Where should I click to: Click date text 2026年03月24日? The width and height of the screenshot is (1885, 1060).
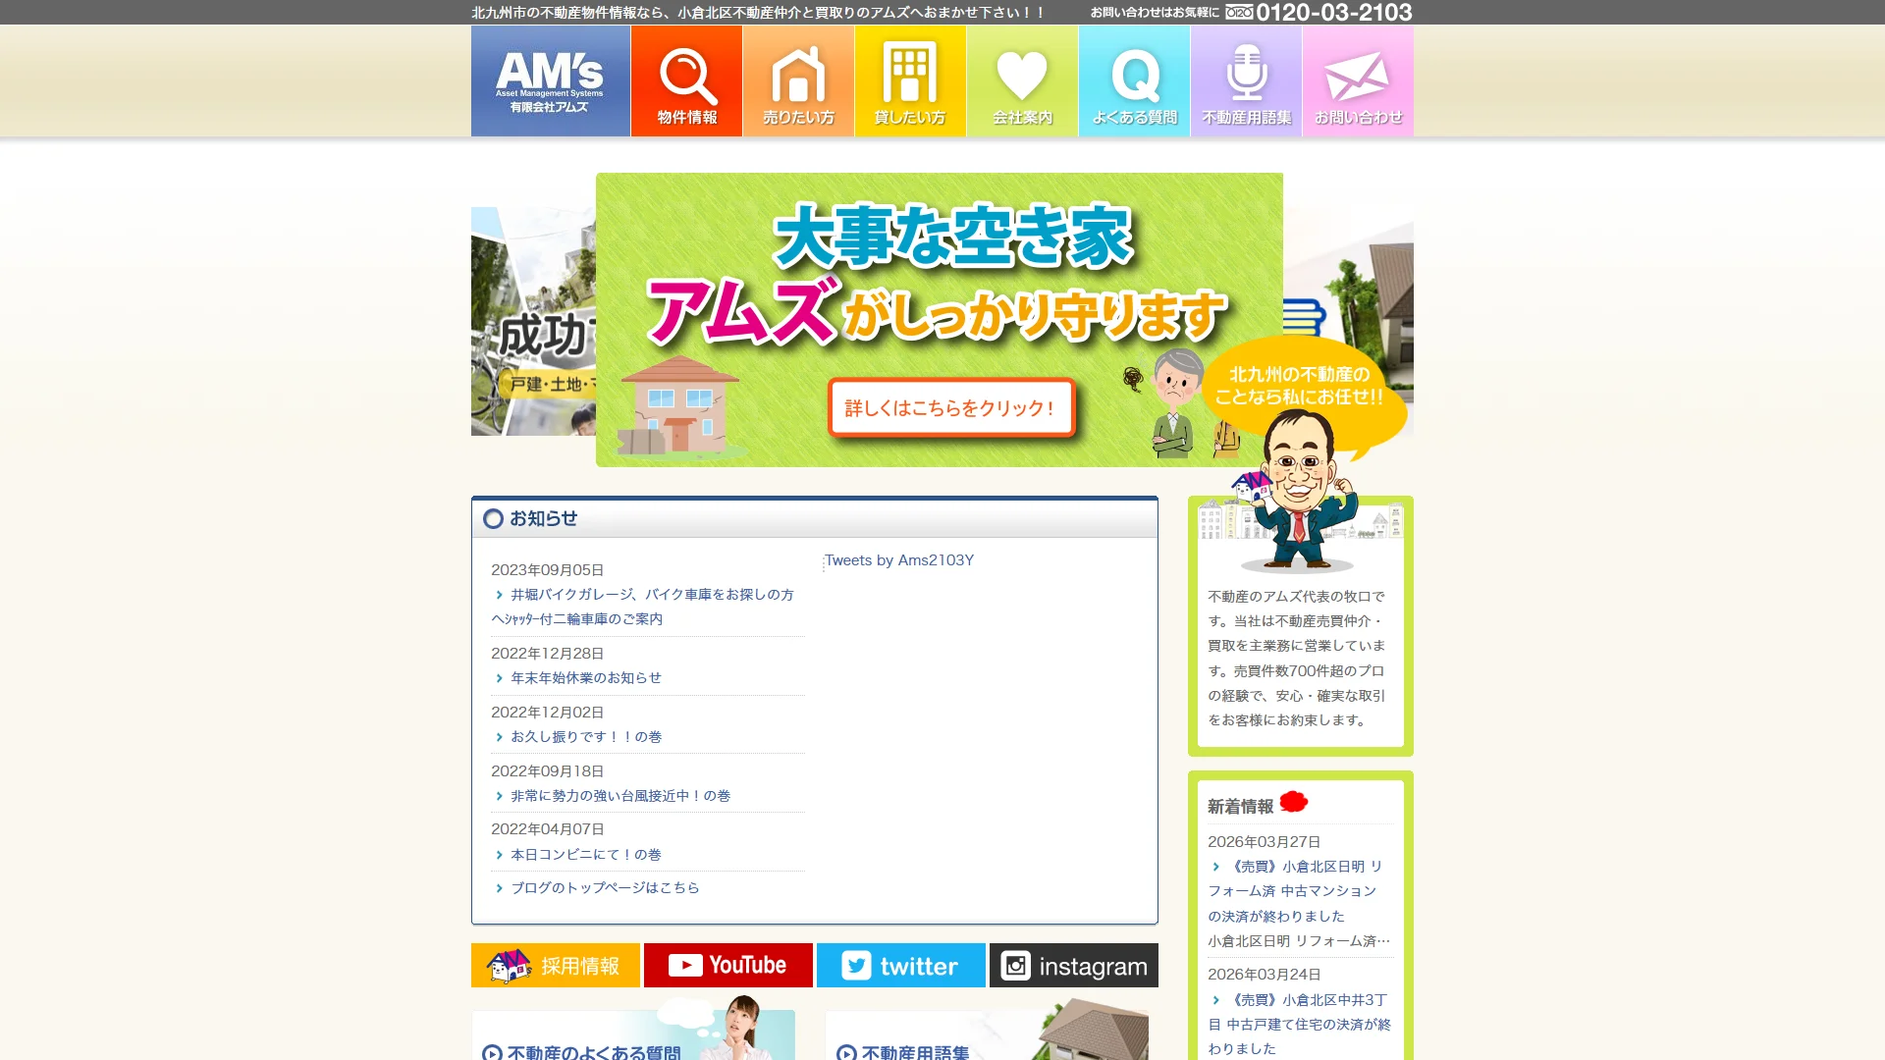coord(1264,975)
